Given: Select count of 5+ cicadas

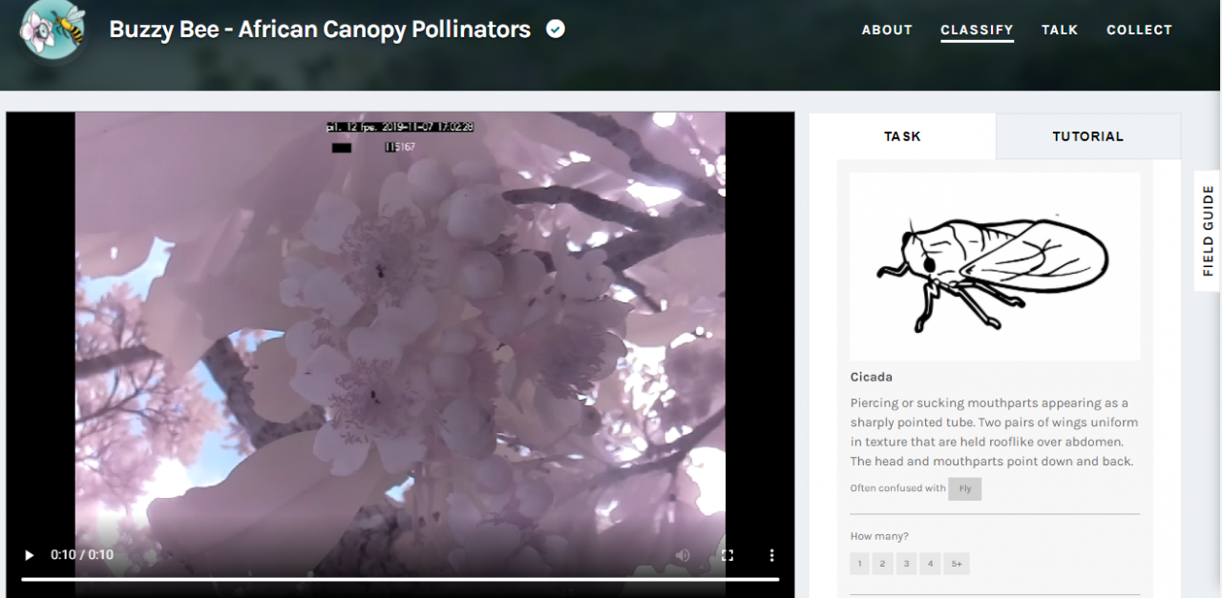Looking at the screenshot, I should click(x=957, y=564).
